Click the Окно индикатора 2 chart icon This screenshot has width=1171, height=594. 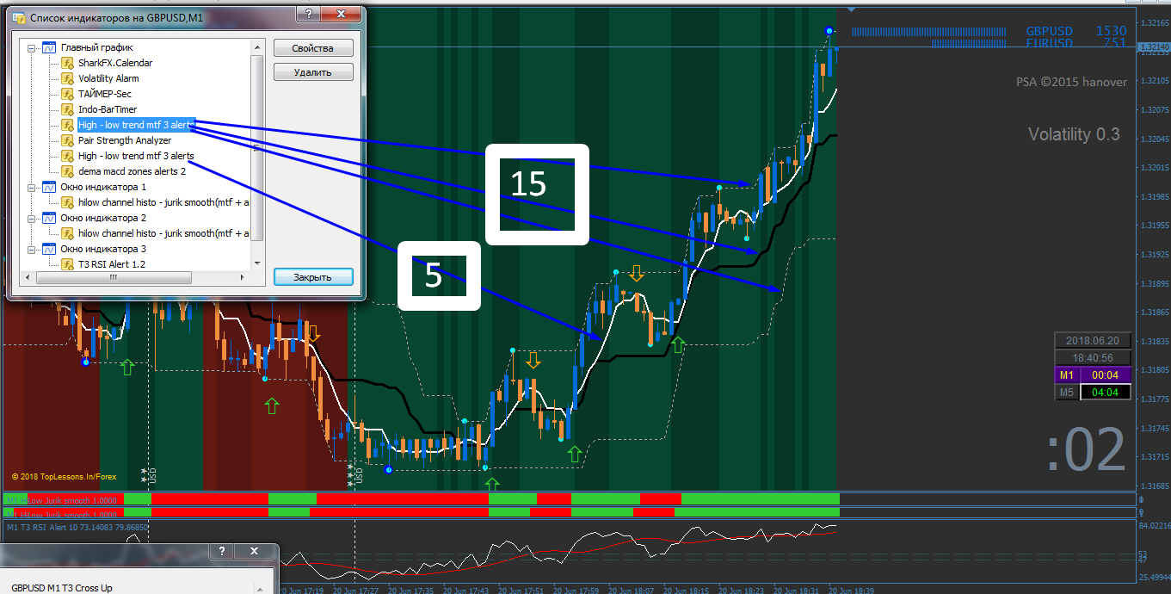point(49,218)
